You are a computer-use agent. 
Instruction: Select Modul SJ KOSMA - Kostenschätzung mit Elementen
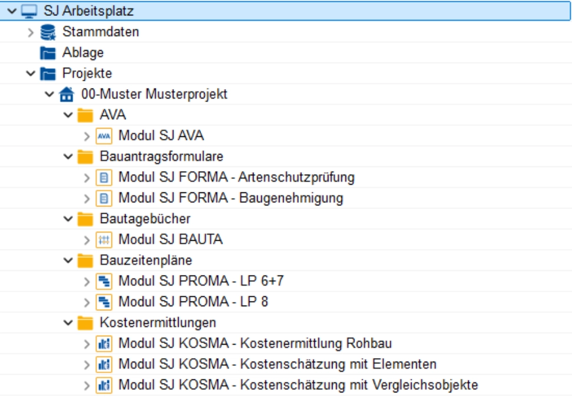277,364
